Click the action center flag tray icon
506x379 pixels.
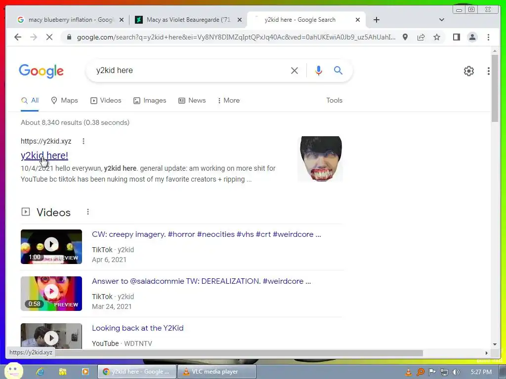(432, 372)
